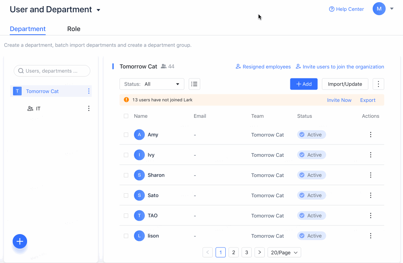
Task: Click the Add button
Action: click(x=304, y=84)
